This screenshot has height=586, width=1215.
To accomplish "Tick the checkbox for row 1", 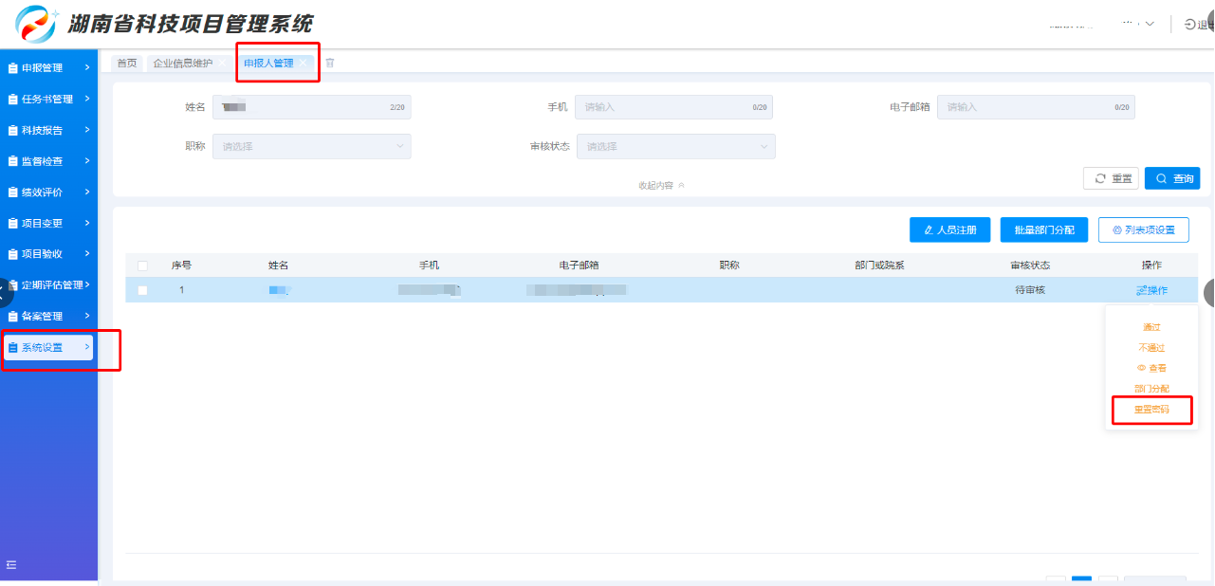I will [x=143, y=290].
